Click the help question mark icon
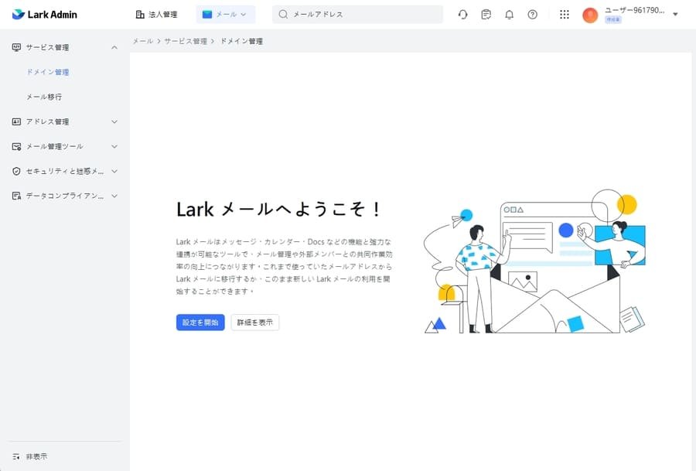The width and height of the screenshot is (696, 471). [x=533, y=14]
